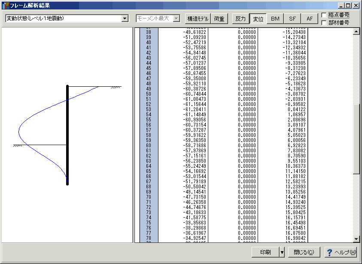Enable the 格点番号 checkbox
362x264 pixels.
(x=324, y=15)
